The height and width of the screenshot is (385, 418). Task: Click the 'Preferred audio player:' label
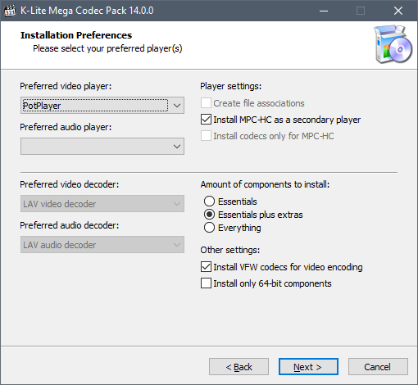tap(66, 127)
